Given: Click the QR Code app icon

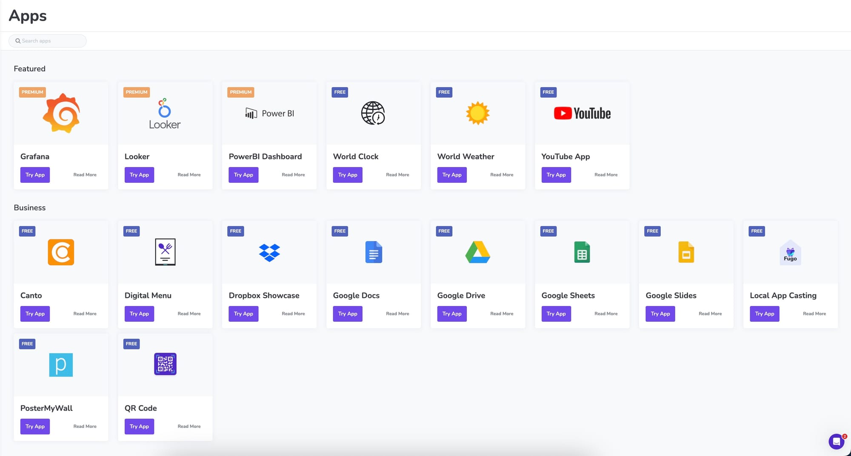Looking at the screenshot, I should pos(165,364).
